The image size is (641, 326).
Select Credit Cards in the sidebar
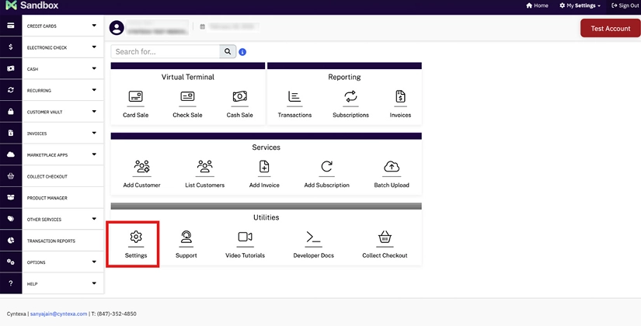pos(42,26)
